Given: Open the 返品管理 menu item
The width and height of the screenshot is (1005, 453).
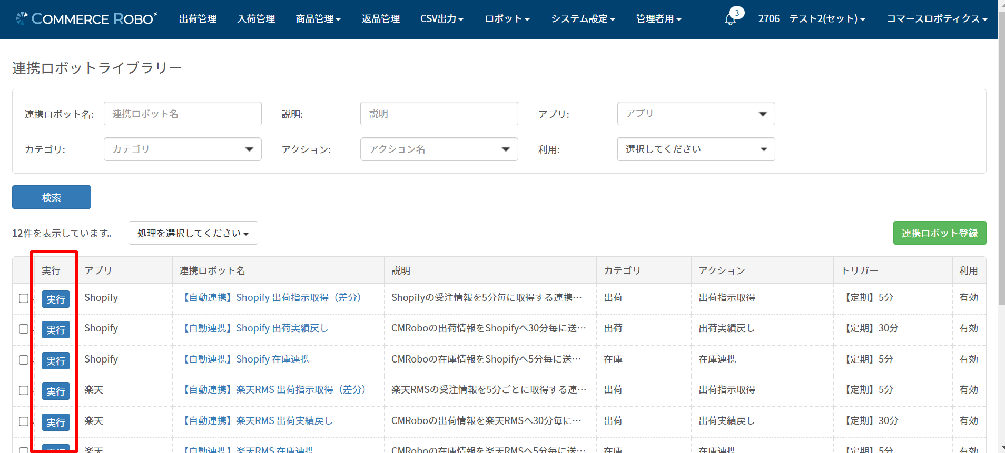Looking at the screenshot, I should [x=381, y=19].
